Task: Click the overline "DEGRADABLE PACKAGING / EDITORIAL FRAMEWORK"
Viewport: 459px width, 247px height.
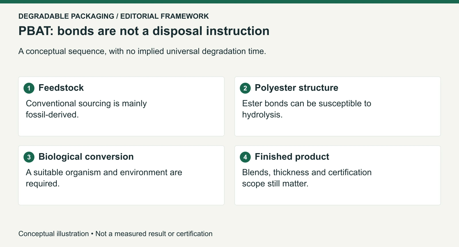Action: tap(114, 16)
